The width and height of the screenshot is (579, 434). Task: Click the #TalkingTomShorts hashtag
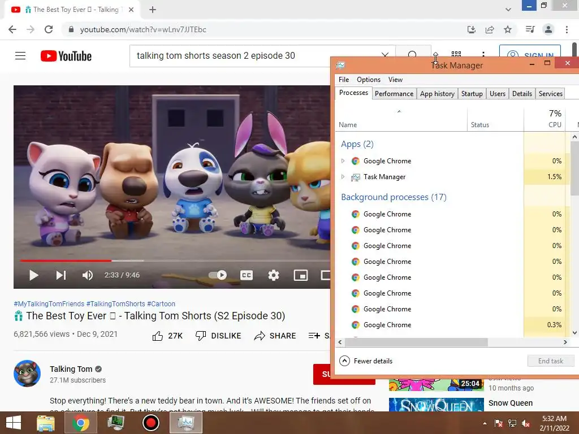tap(115, 303)
